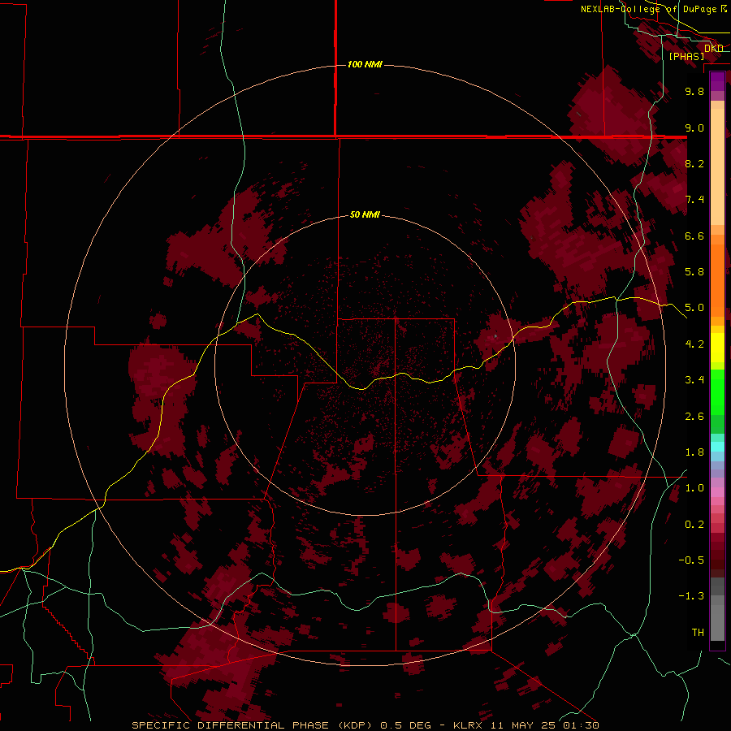The width and height of the screenshot is (731, 731).
Task: Click the NEXLAB-College of DuPage credit text
Action: tap(653, 9)
